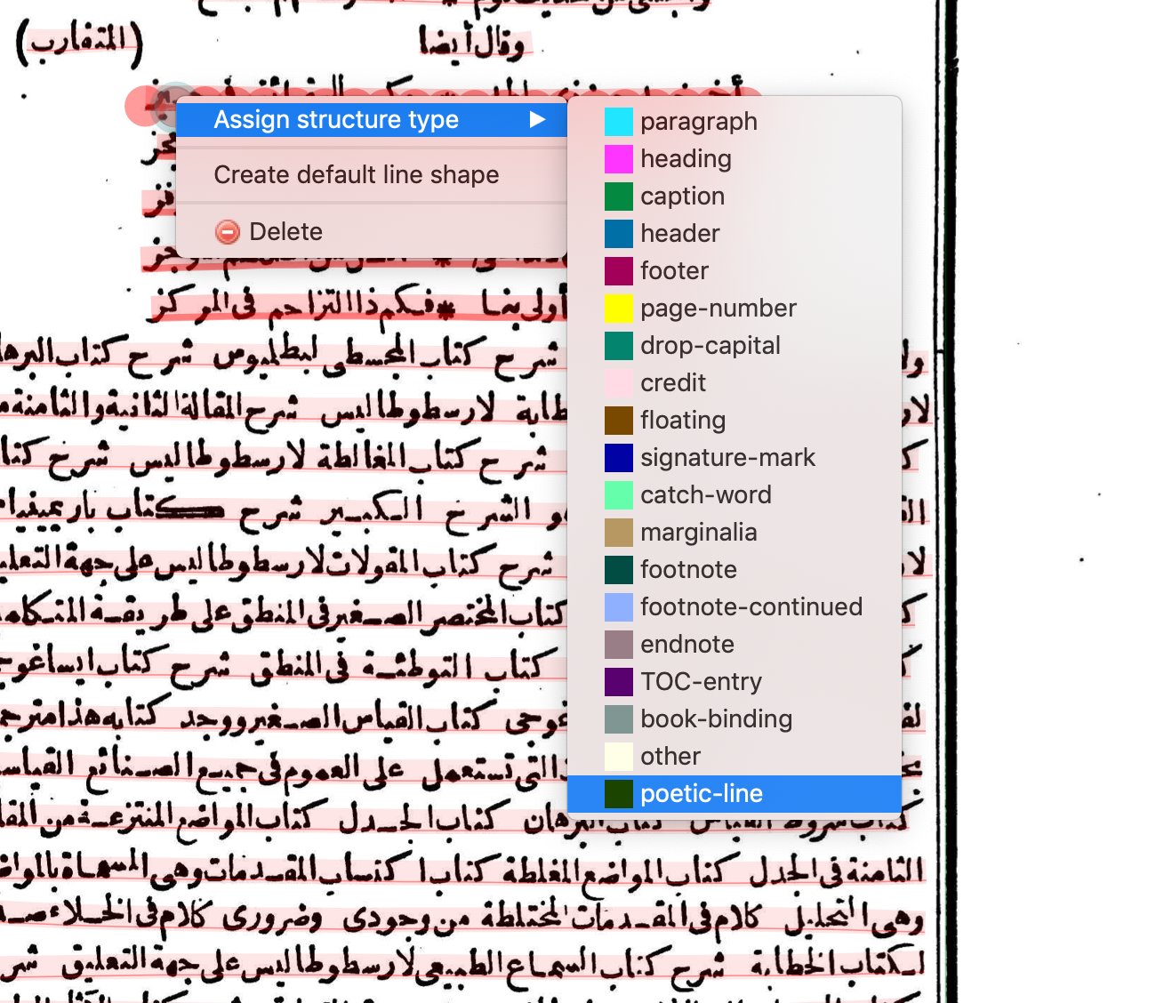1156x1003 pixels.
Task: Click the yellow page-number color icon
Action: pos(618,309)
